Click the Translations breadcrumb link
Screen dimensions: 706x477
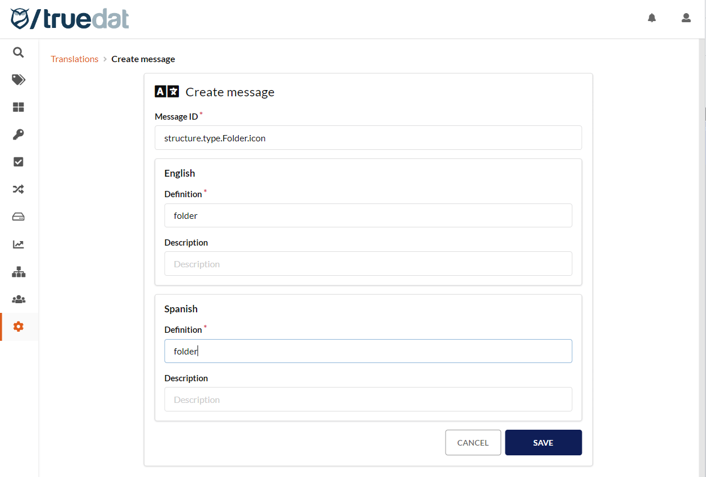pos(75,59)
